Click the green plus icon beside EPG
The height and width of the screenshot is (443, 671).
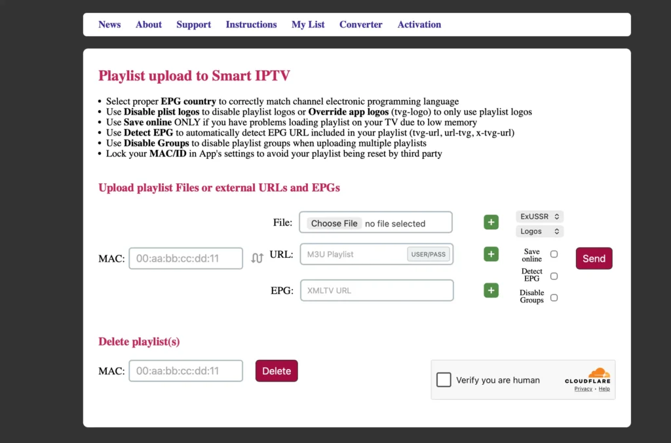point(491,291)
